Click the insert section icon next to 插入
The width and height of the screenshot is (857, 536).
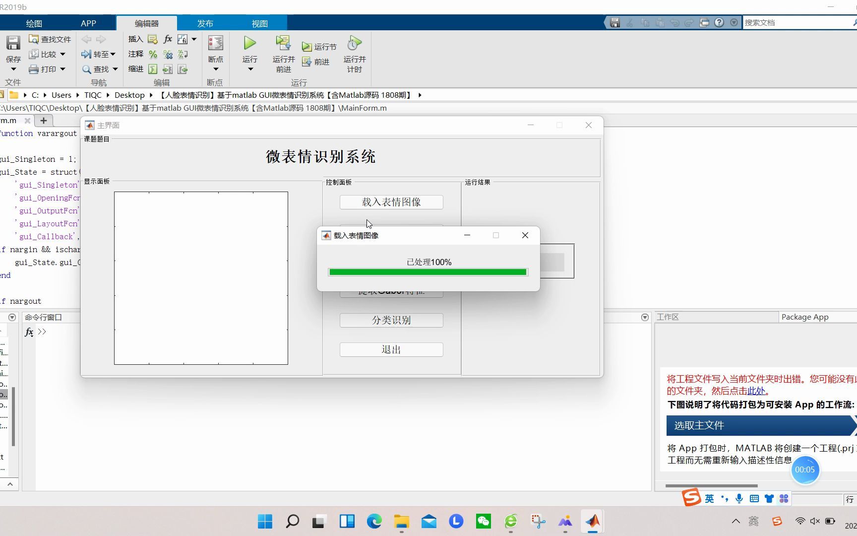pos(153,39)
